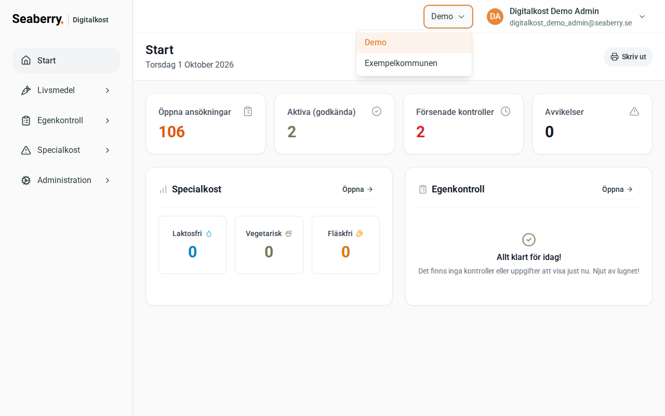Expand the Administration sidebar chevron
665x416 pixels.
point(108,180)
